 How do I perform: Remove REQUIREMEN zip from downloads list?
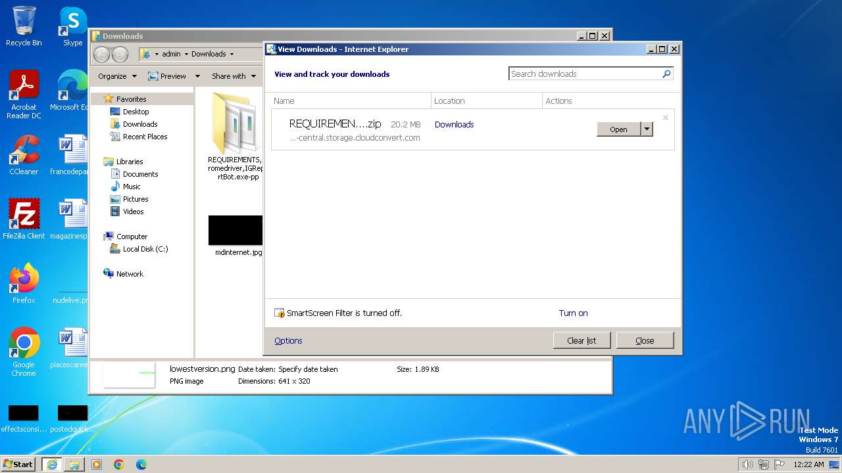666,118
